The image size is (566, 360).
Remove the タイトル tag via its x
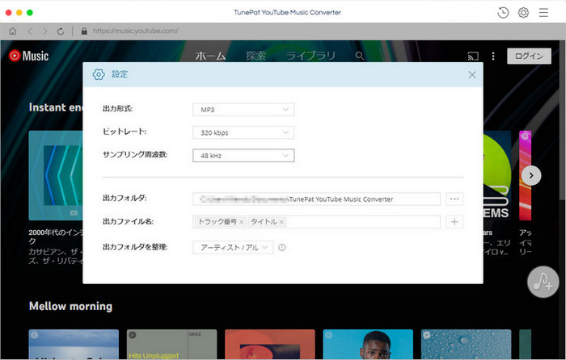coord(281,222)
